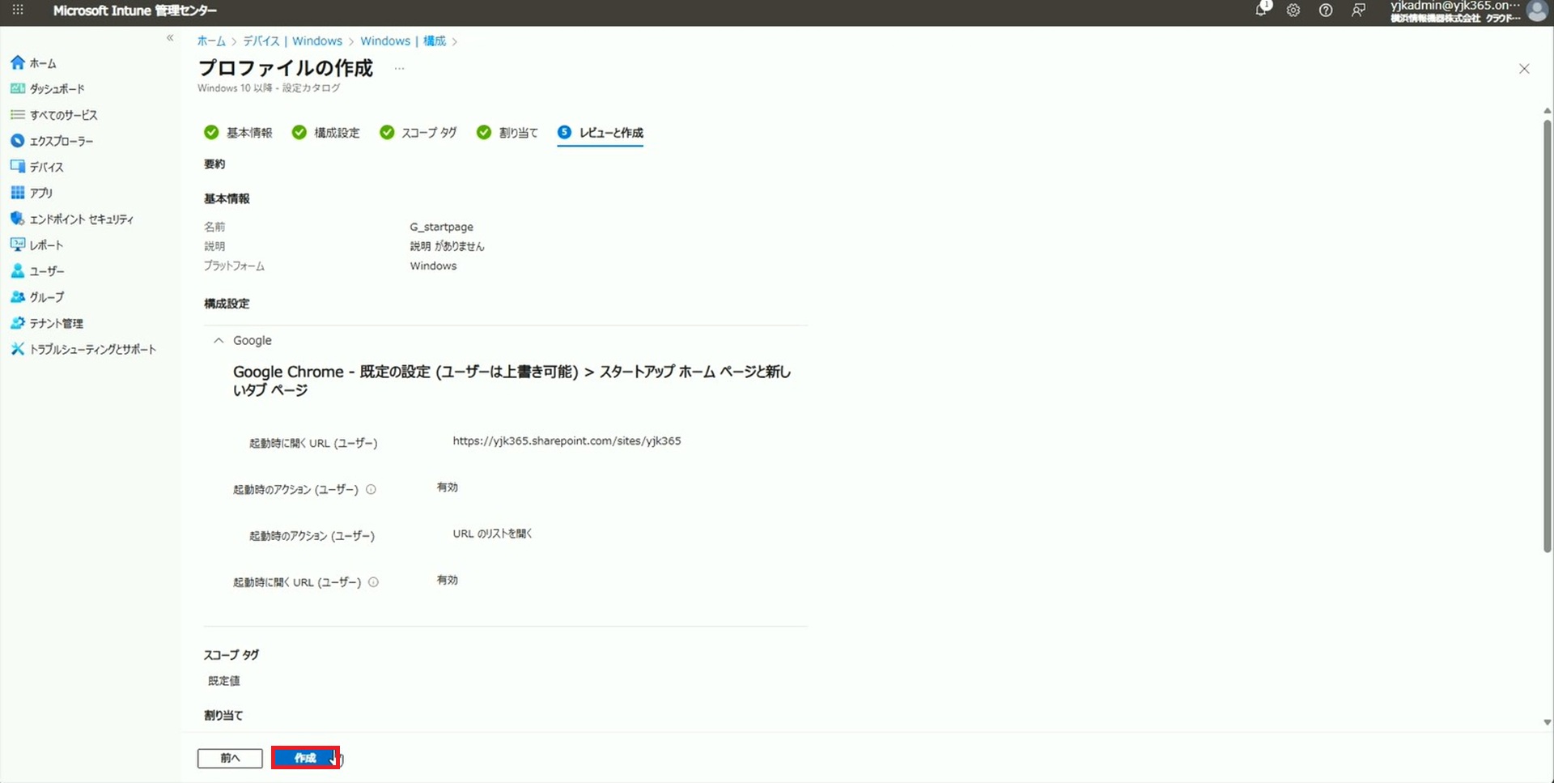Open the ellipsis menu beside プロファイルの作成
The height and width of the screenshot is (783, 1554).
pos(399,69)
